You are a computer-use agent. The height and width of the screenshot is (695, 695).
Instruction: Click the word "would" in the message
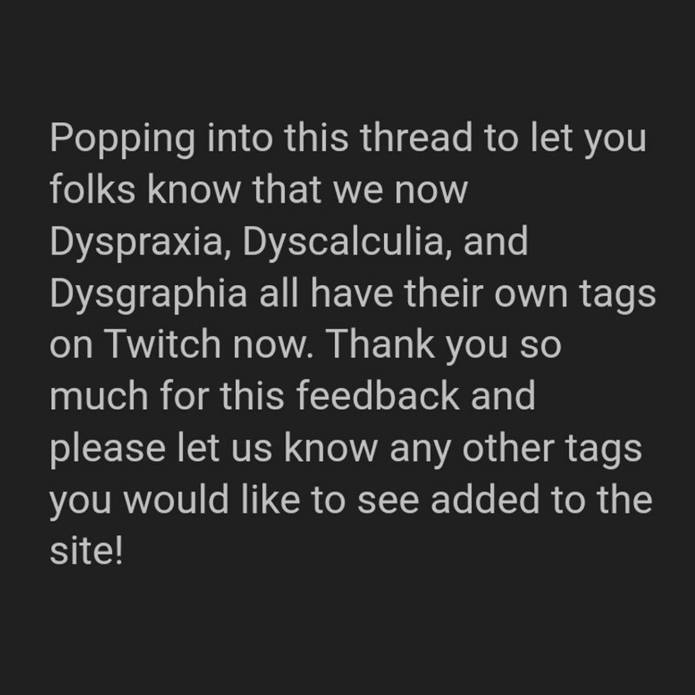(176, 499)
